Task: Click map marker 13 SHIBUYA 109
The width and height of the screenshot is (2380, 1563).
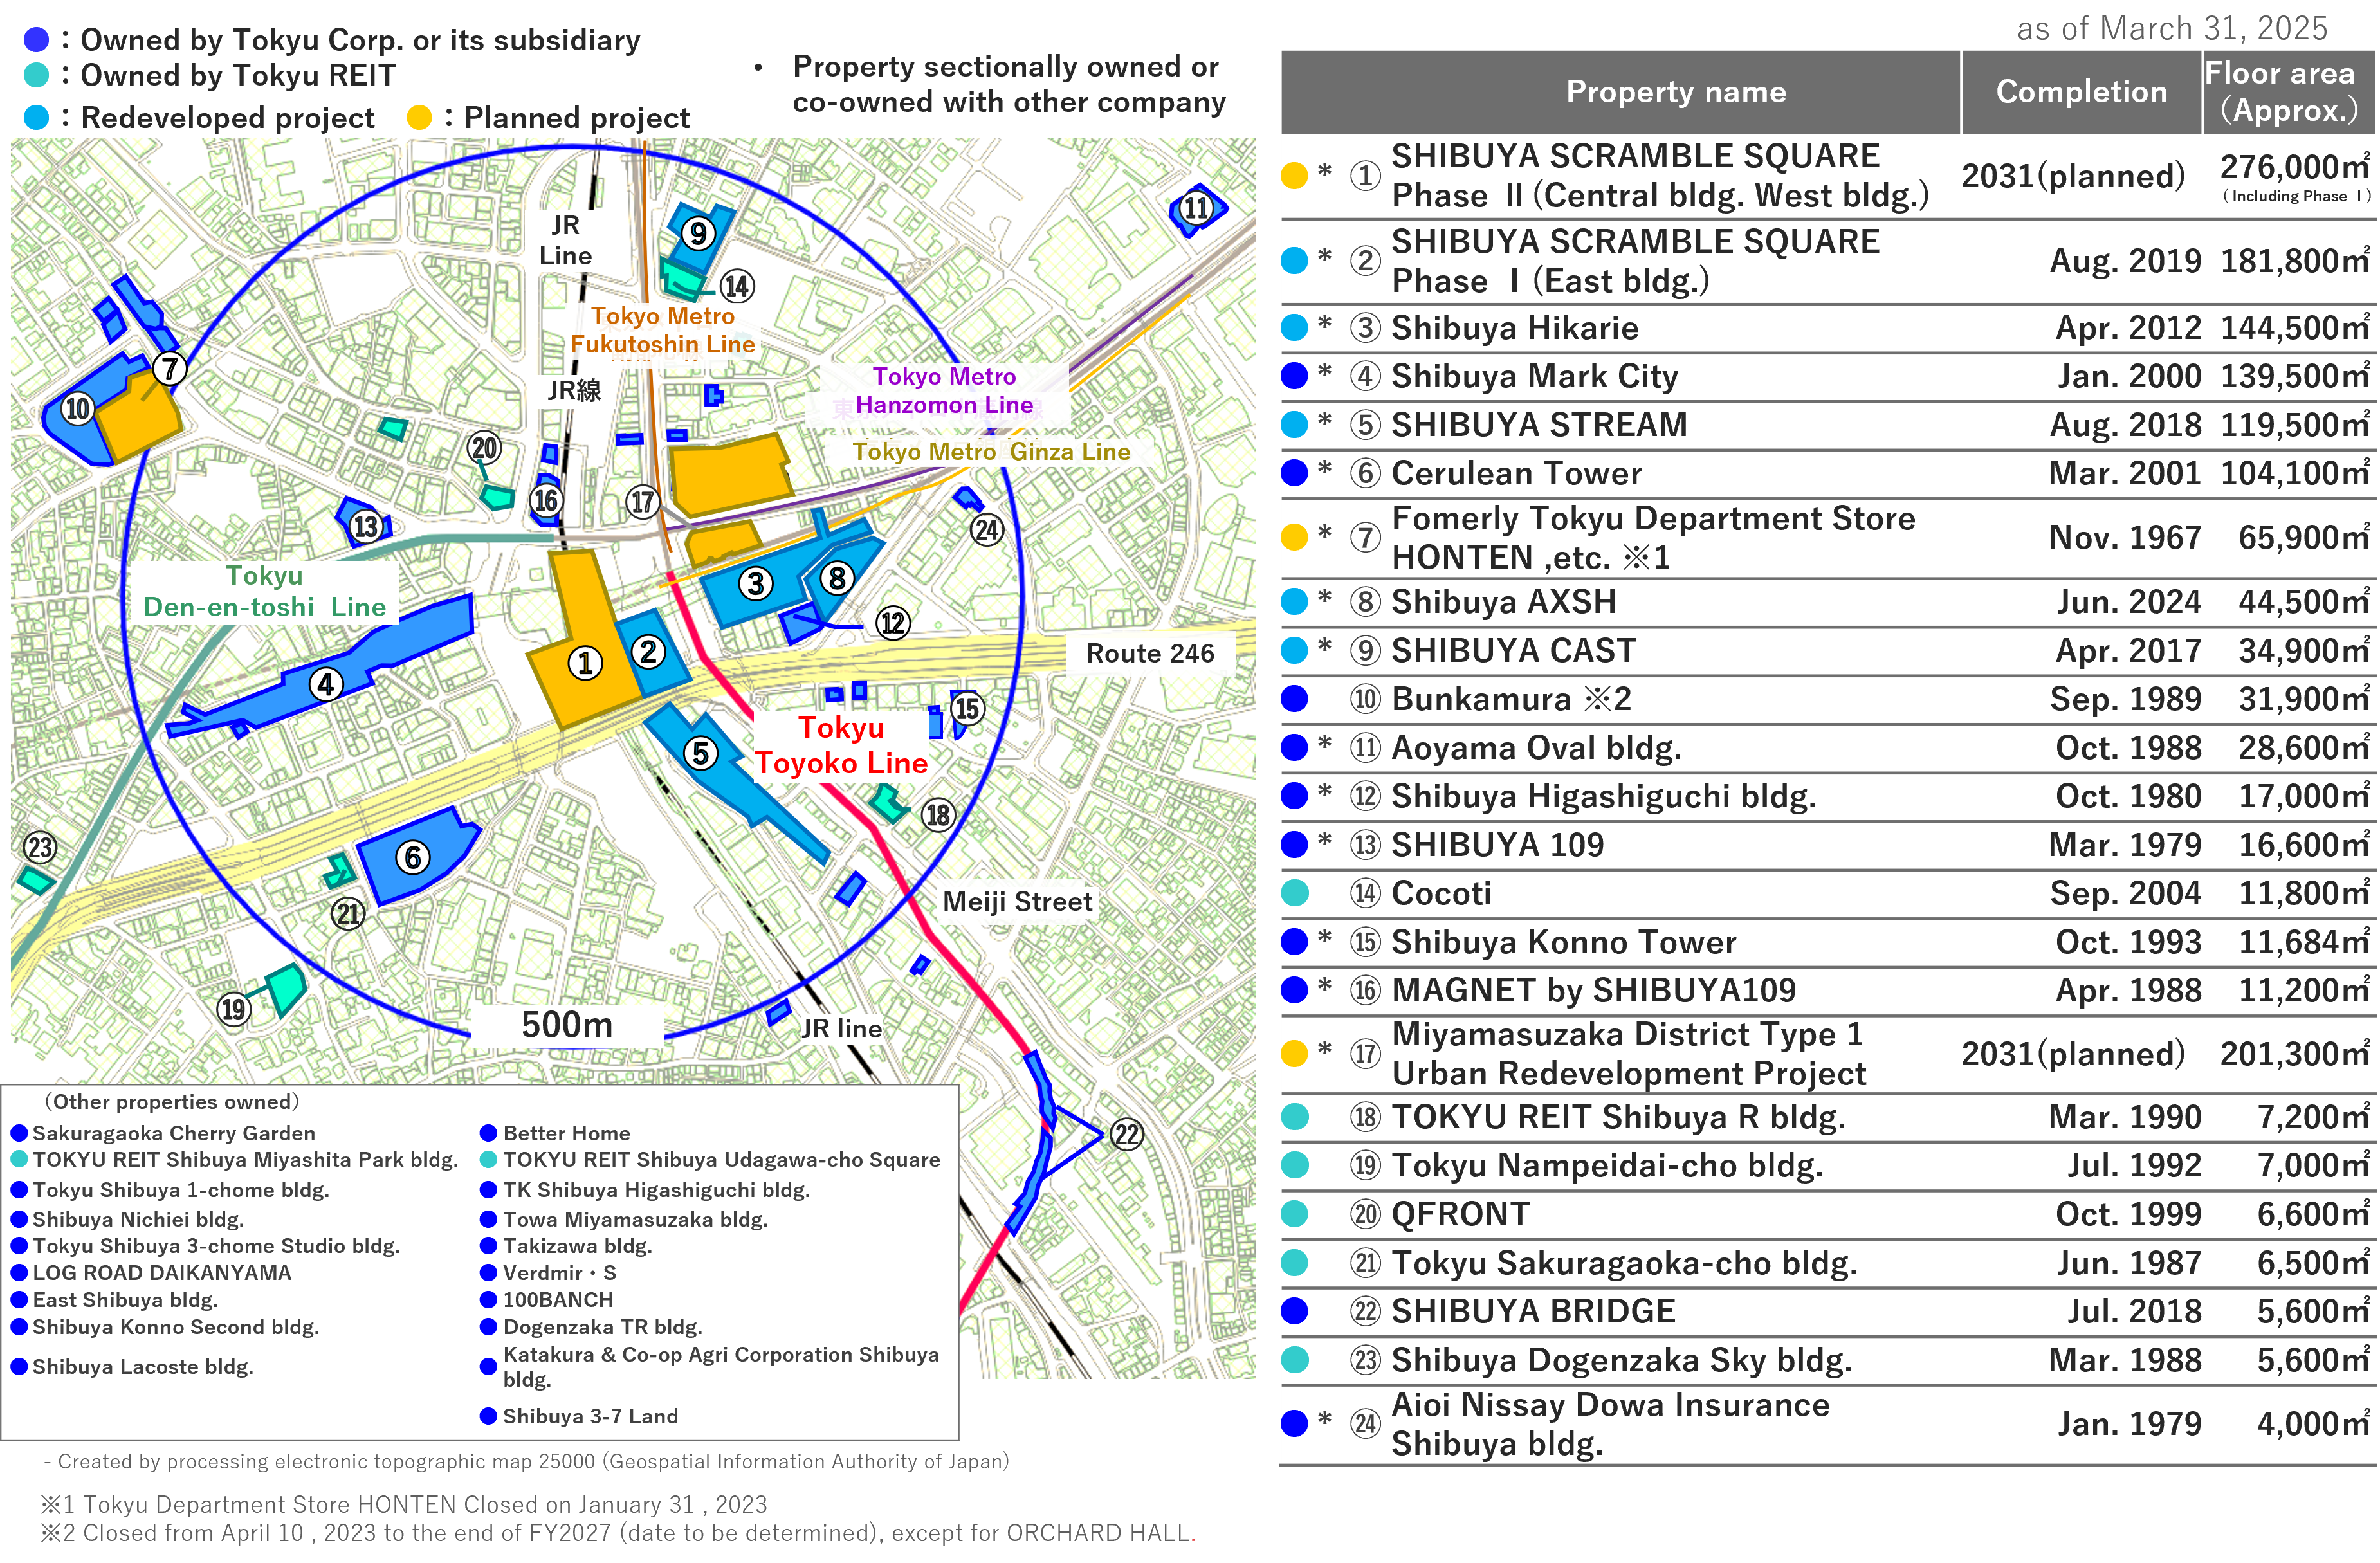Action: click(366, 526)
